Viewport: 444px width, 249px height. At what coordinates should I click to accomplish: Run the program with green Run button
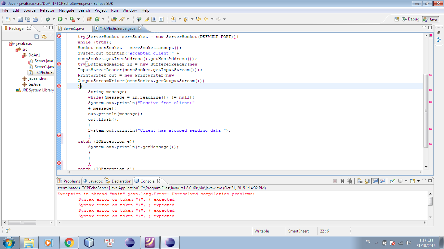tap(60, 19)
